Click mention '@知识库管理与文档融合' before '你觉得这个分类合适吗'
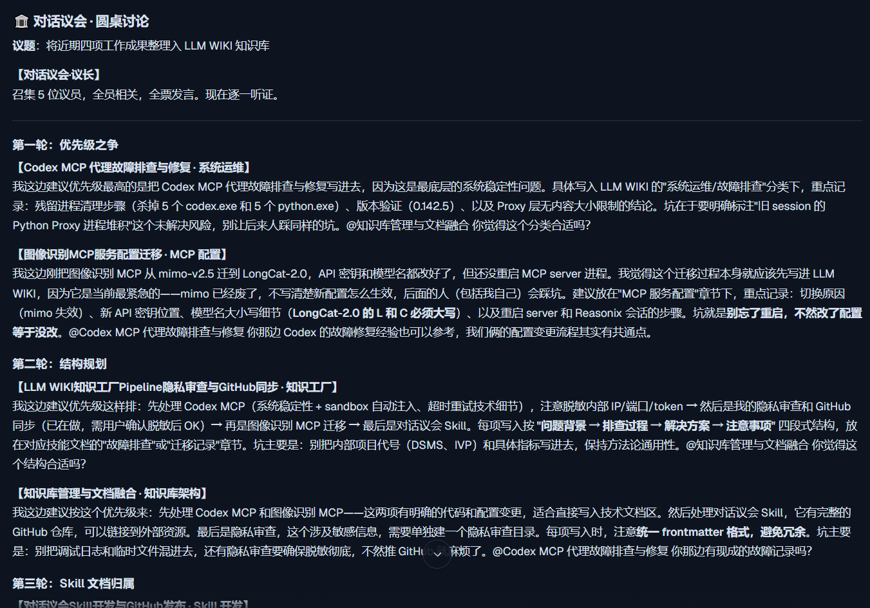 [x=408, y=225]
